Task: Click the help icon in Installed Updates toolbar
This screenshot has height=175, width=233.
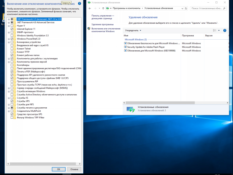Action: click(225, 30)
